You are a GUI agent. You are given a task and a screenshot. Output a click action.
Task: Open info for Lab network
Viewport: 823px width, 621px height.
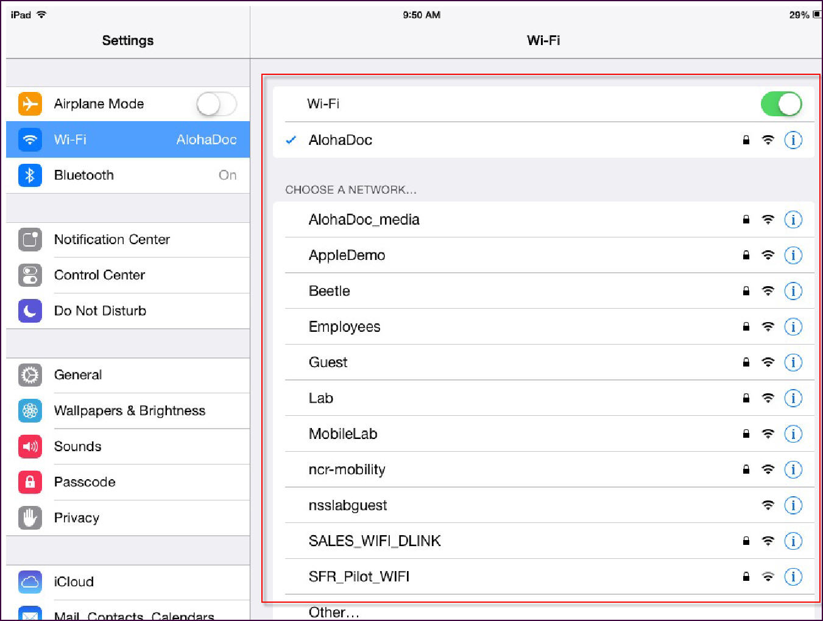click(793, 398)
